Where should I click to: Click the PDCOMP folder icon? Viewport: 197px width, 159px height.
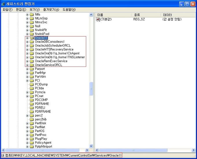[x=32, y=100]
